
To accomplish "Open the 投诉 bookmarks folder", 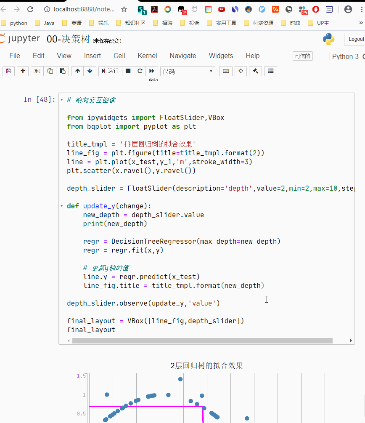I will 190,23.
